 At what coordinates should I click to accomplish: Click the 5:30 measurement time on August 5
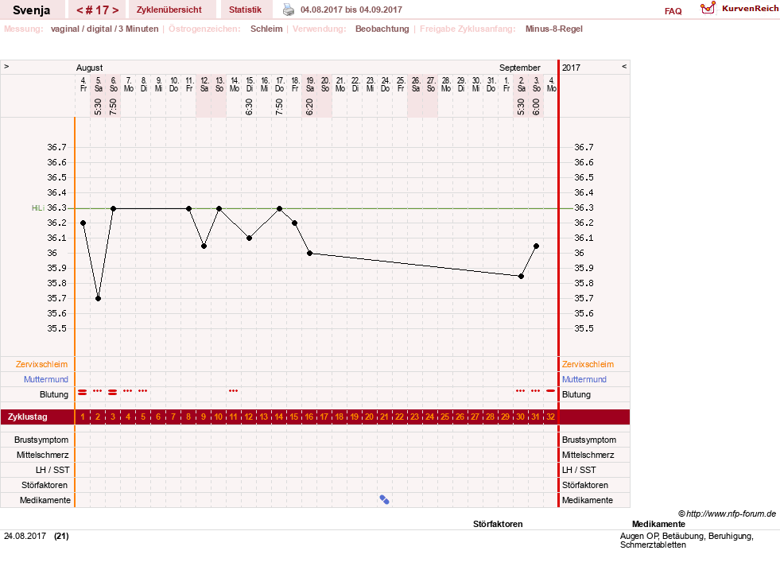[98, 107]
